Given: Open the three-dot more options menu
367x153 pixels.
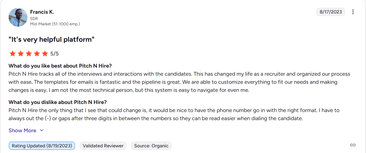Looking at the screenshot, I should tap(353, 12).
